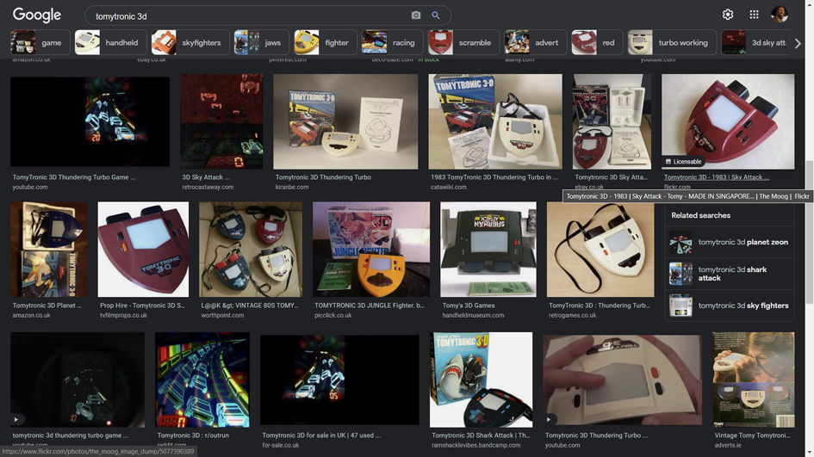Viewport: 814px width, 457px height.
Task: Open the Settings gear icon
Action: [x=728, y=15]
